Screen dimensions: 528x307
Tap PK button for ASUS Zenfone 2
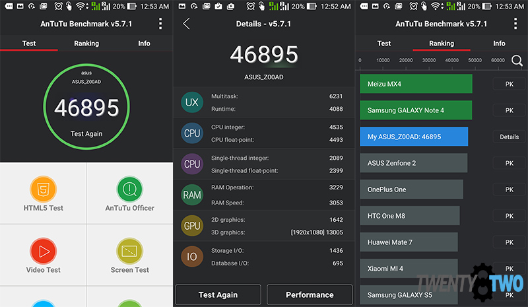(509, 163)
